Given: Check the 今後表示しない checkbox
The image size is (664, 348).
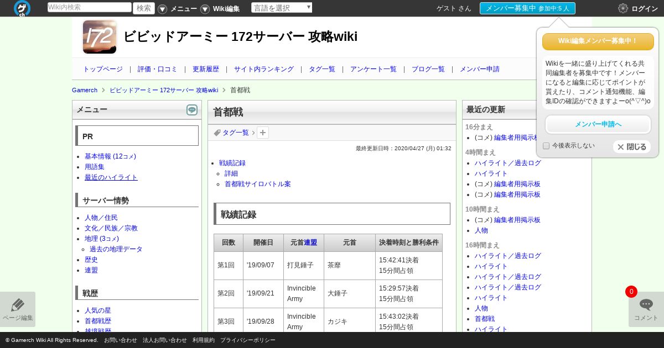Looking at the screenshot, I should click(x=546, y=146).
